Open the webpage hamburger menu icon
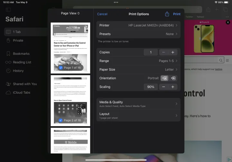 click(x=227, y=60)
